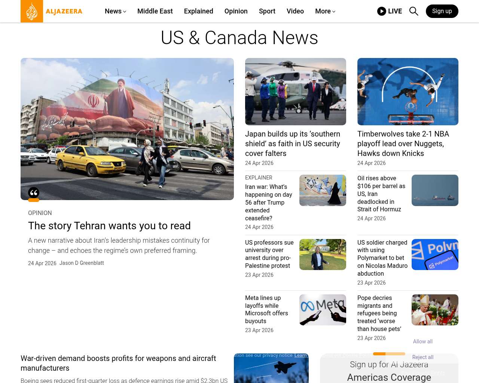The width and height of the screenshot is (479, 383).
Task: Click the LIVE play icon
Action: (381, 11)
